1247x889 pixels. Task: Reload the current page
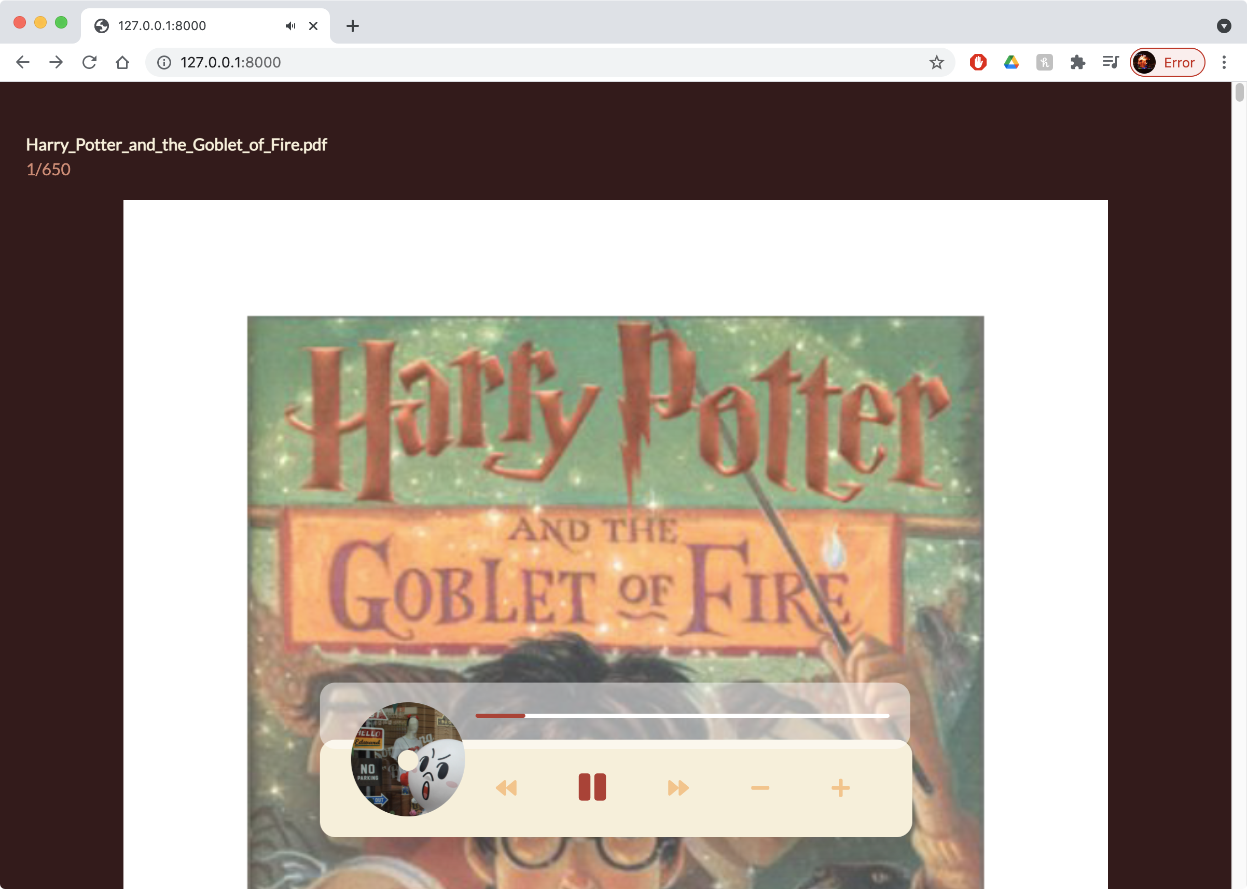tap(89, 62)
